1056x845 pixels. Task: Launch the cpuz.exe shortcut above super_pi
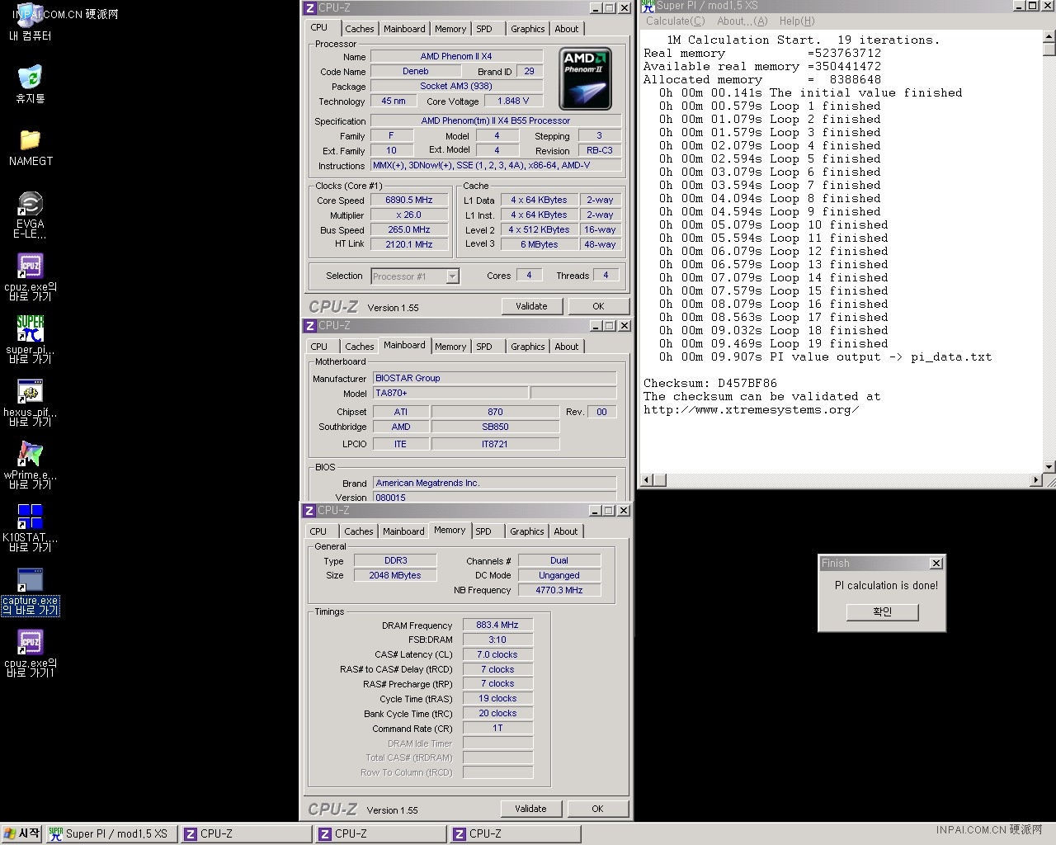30,276
